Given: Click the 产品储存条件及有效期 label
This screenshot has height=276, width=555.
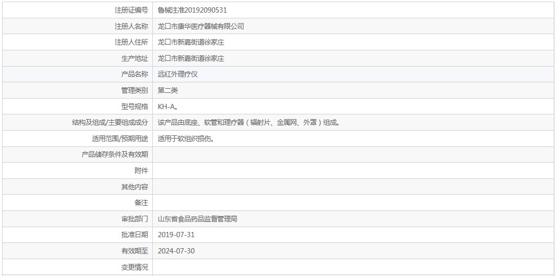Looking at the screenshot, I should pyautogui.click(x=115, y=155).
